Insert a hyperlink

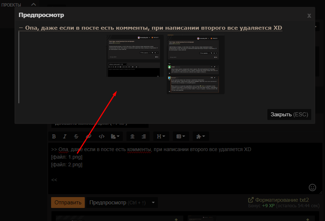click(88, 137)
